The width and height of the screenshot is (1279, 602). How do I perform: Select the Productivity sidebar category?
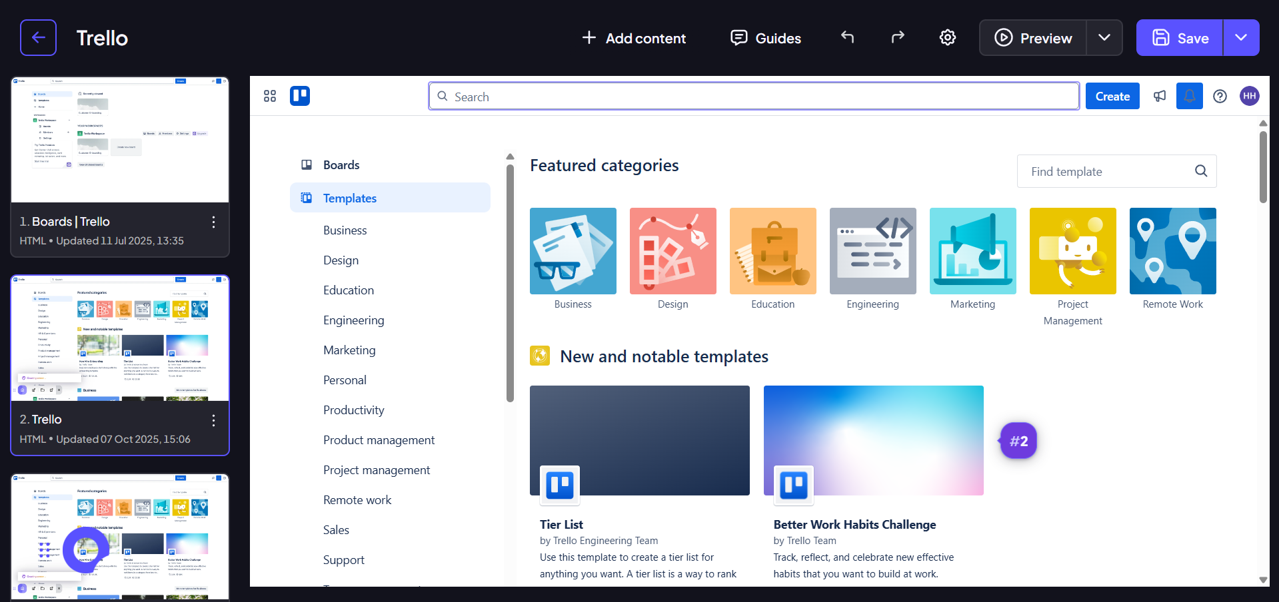354,410
